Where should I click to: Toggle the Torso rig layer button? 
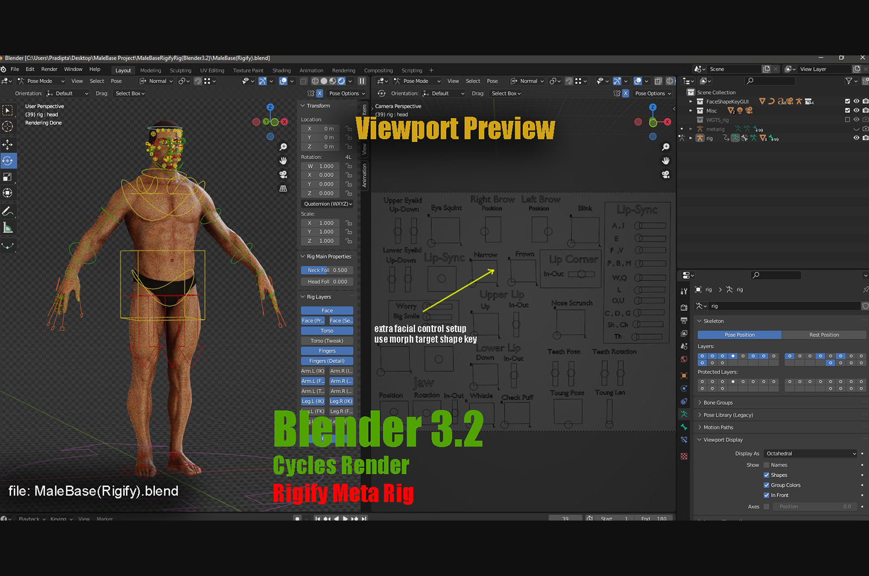[x=327, y=331]
